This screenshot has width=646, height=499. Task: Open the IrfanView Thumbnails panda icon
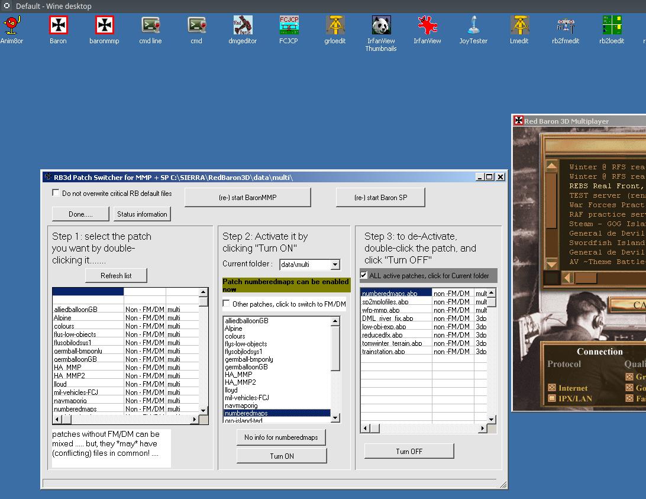(381, 25)
